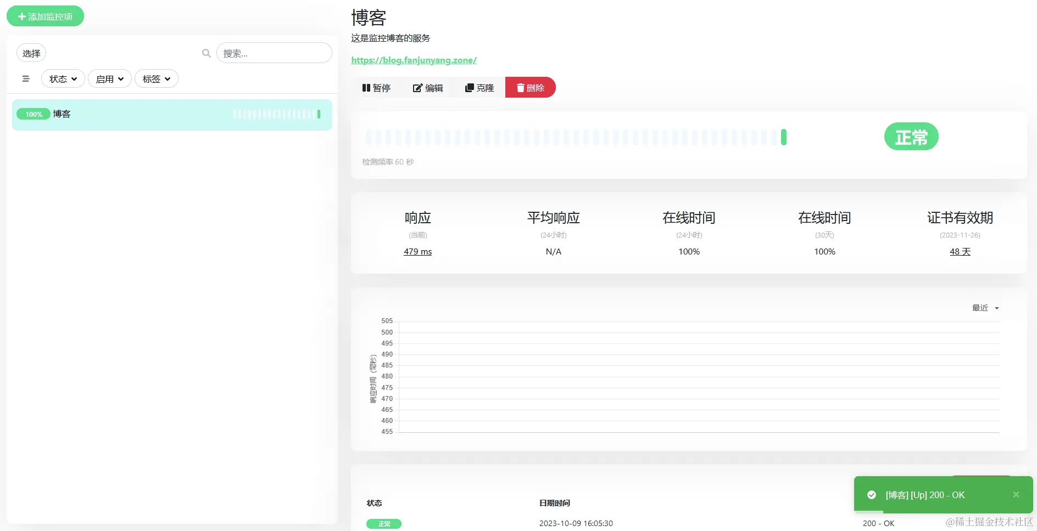Click the 这是监控博客的服务 description text
This screenshot has width=1037, height=531.
tap(391, 38)
